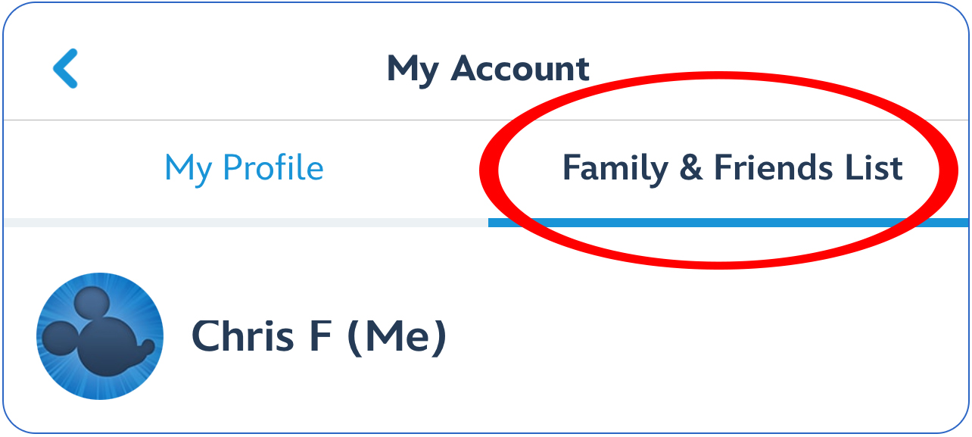Select the Family & Friends List tab

coord(731,167)
